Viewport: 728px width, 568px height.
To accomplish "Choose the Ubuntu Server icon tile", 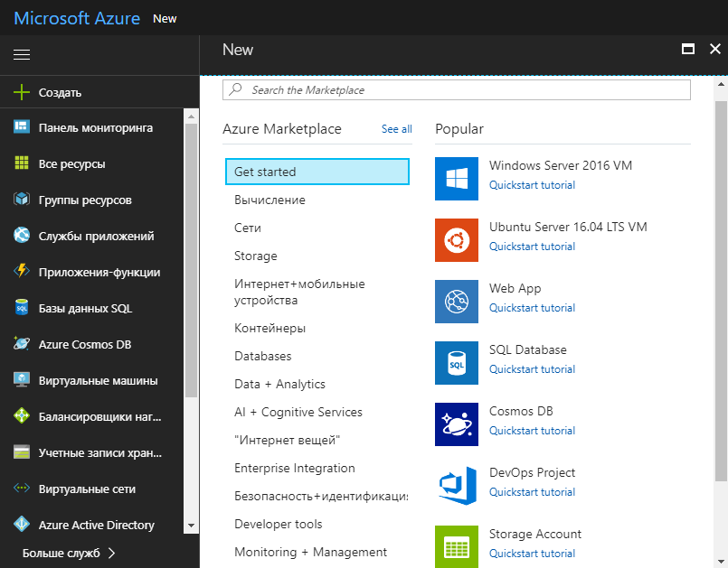I will point(457,240).
